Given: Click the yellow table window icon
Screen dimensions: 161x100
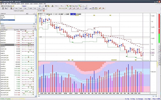Looking at the screenshot, I should pos(96,8).
